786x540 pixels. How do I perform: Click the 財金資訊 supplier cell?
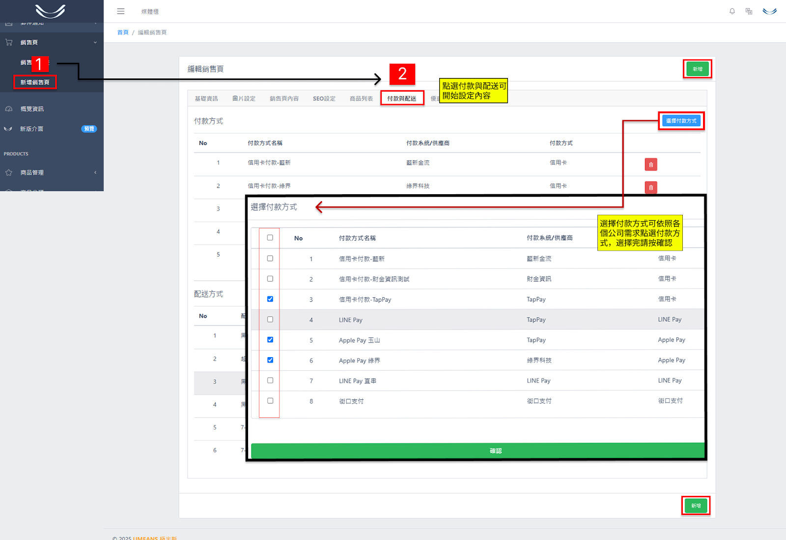tap(539, 279)
